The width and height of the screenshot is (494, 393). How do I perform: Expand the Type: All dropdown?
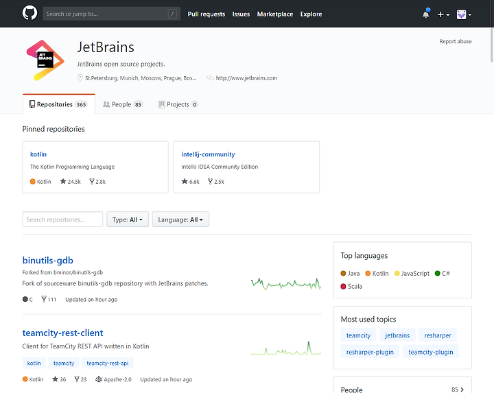128,219
